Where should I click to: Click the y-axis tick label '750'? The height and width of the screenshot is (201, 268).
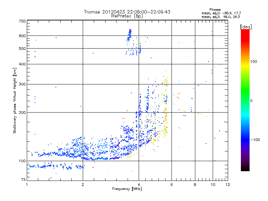[x=22, y=21]
